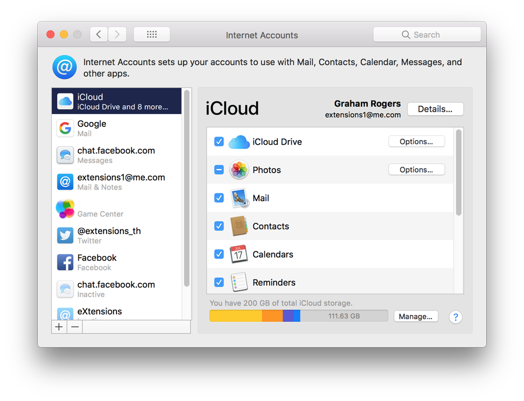Uncheck the iCloud Drive checkbox
524x401 pixels.
219,142
